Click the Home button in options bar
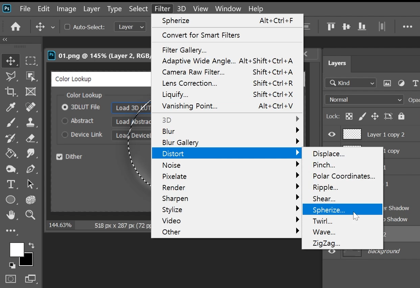Viewport: 420px width, 288px height. click(15, 27)
